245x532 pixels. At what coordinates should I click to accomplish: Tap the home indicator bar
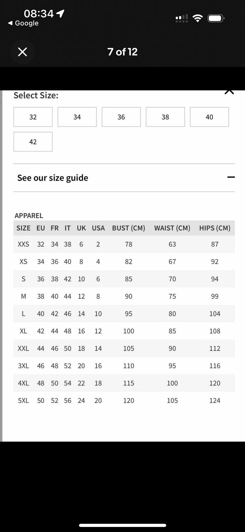point(122,525)
